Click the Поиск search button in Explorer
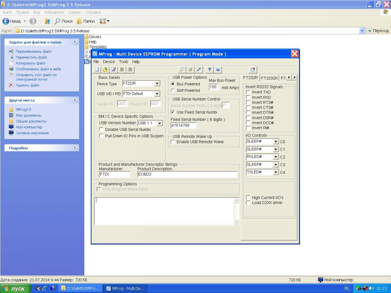391x293 pixels. (x=64, y=21)
